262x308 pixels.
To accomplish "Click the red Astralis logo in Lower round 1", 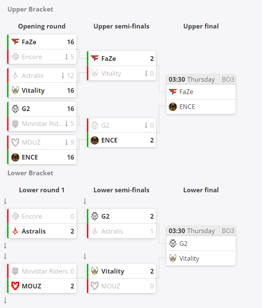I will click(x=15, y=231).
